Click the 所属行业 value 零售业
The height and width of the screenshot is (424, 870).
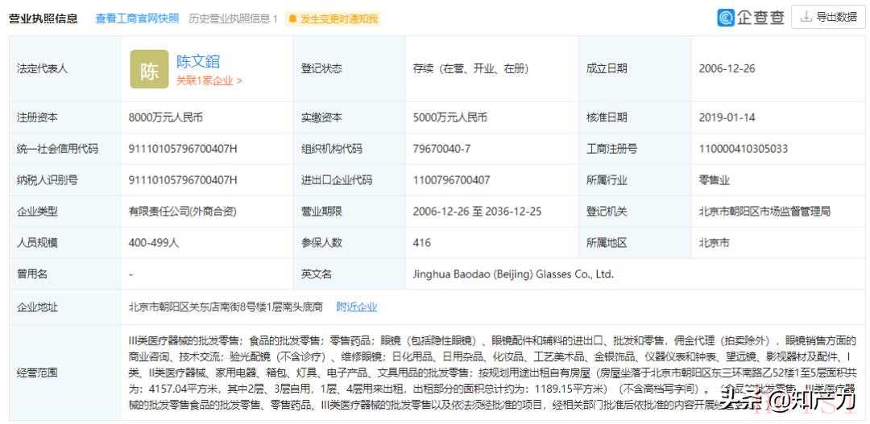point(714,180)
